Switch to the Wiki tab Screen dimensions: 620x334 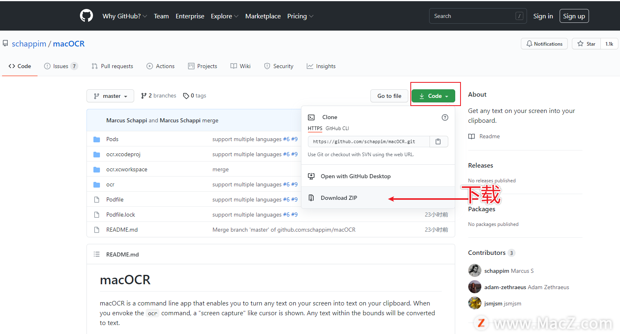tap(241, 66)
